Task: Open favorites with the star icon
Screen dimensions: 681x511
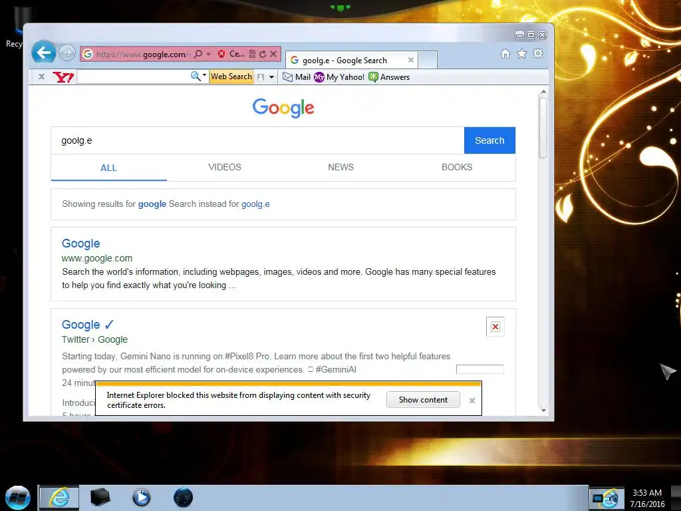Action: click(521, 53)
